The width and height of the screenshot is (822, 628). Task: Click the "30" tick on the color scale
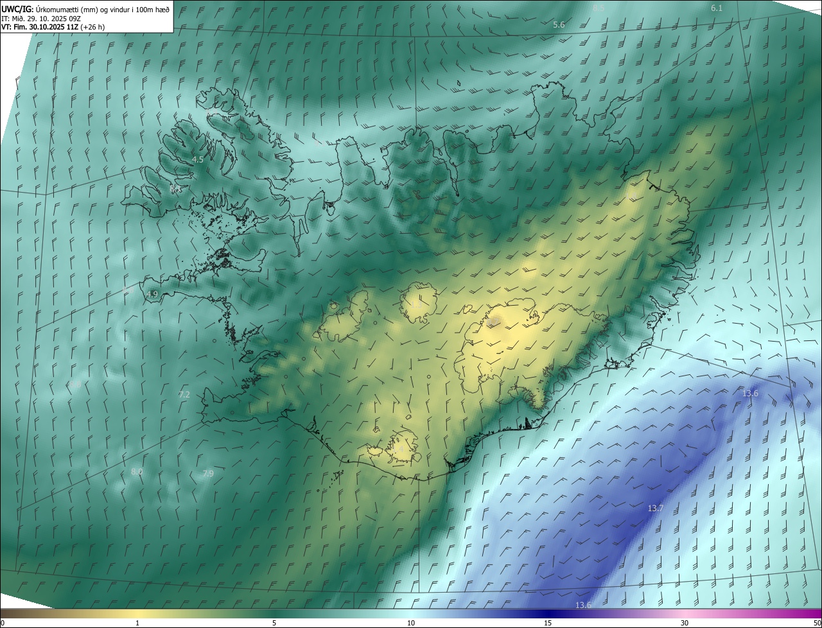click(685, 623)
